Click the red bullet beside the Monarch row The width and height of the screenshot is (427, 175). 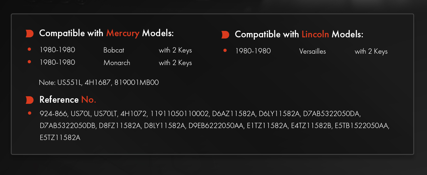click(29, 62)
